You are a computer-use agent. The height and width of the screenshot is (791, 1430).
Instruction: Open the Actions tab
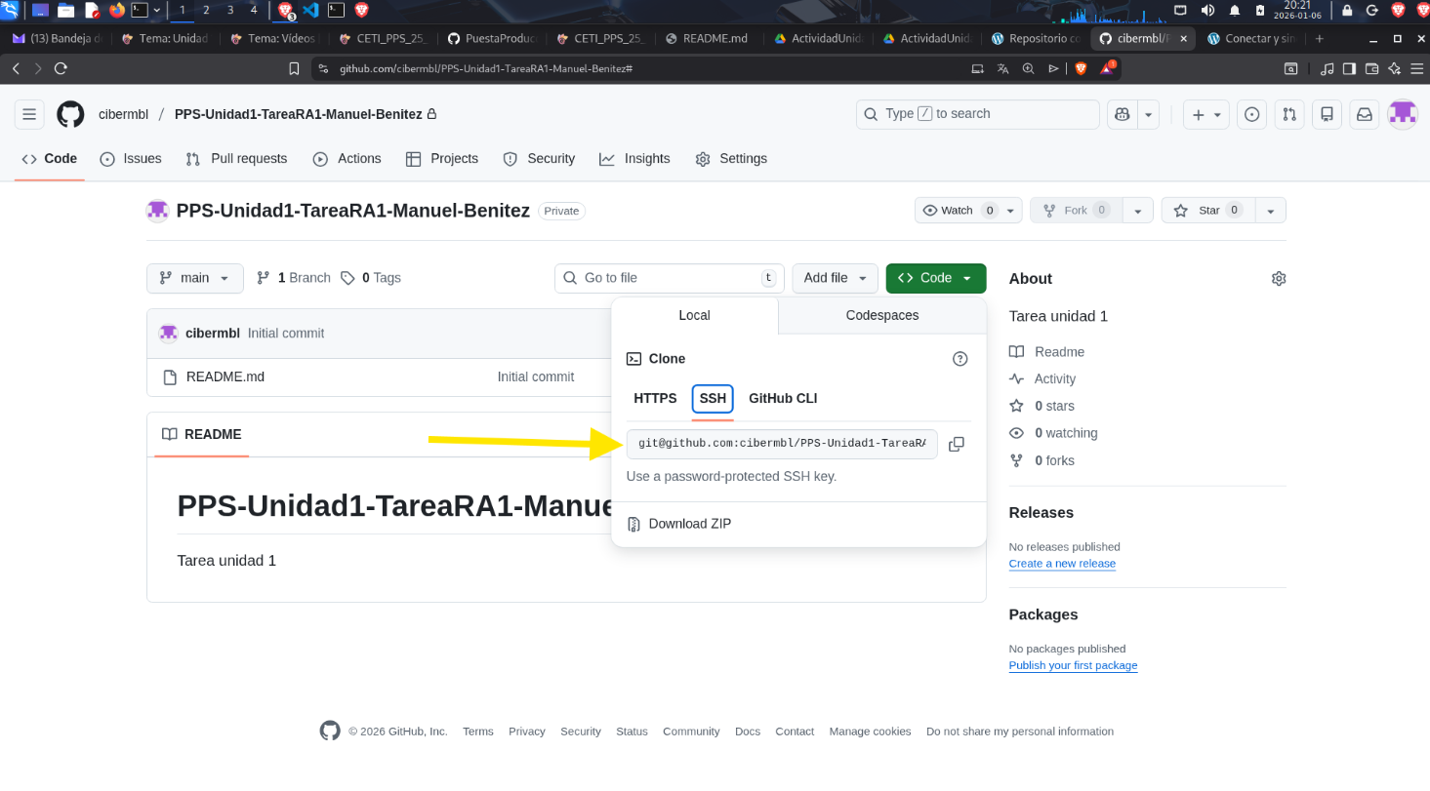pyautogui.click(x=347, y=159)
